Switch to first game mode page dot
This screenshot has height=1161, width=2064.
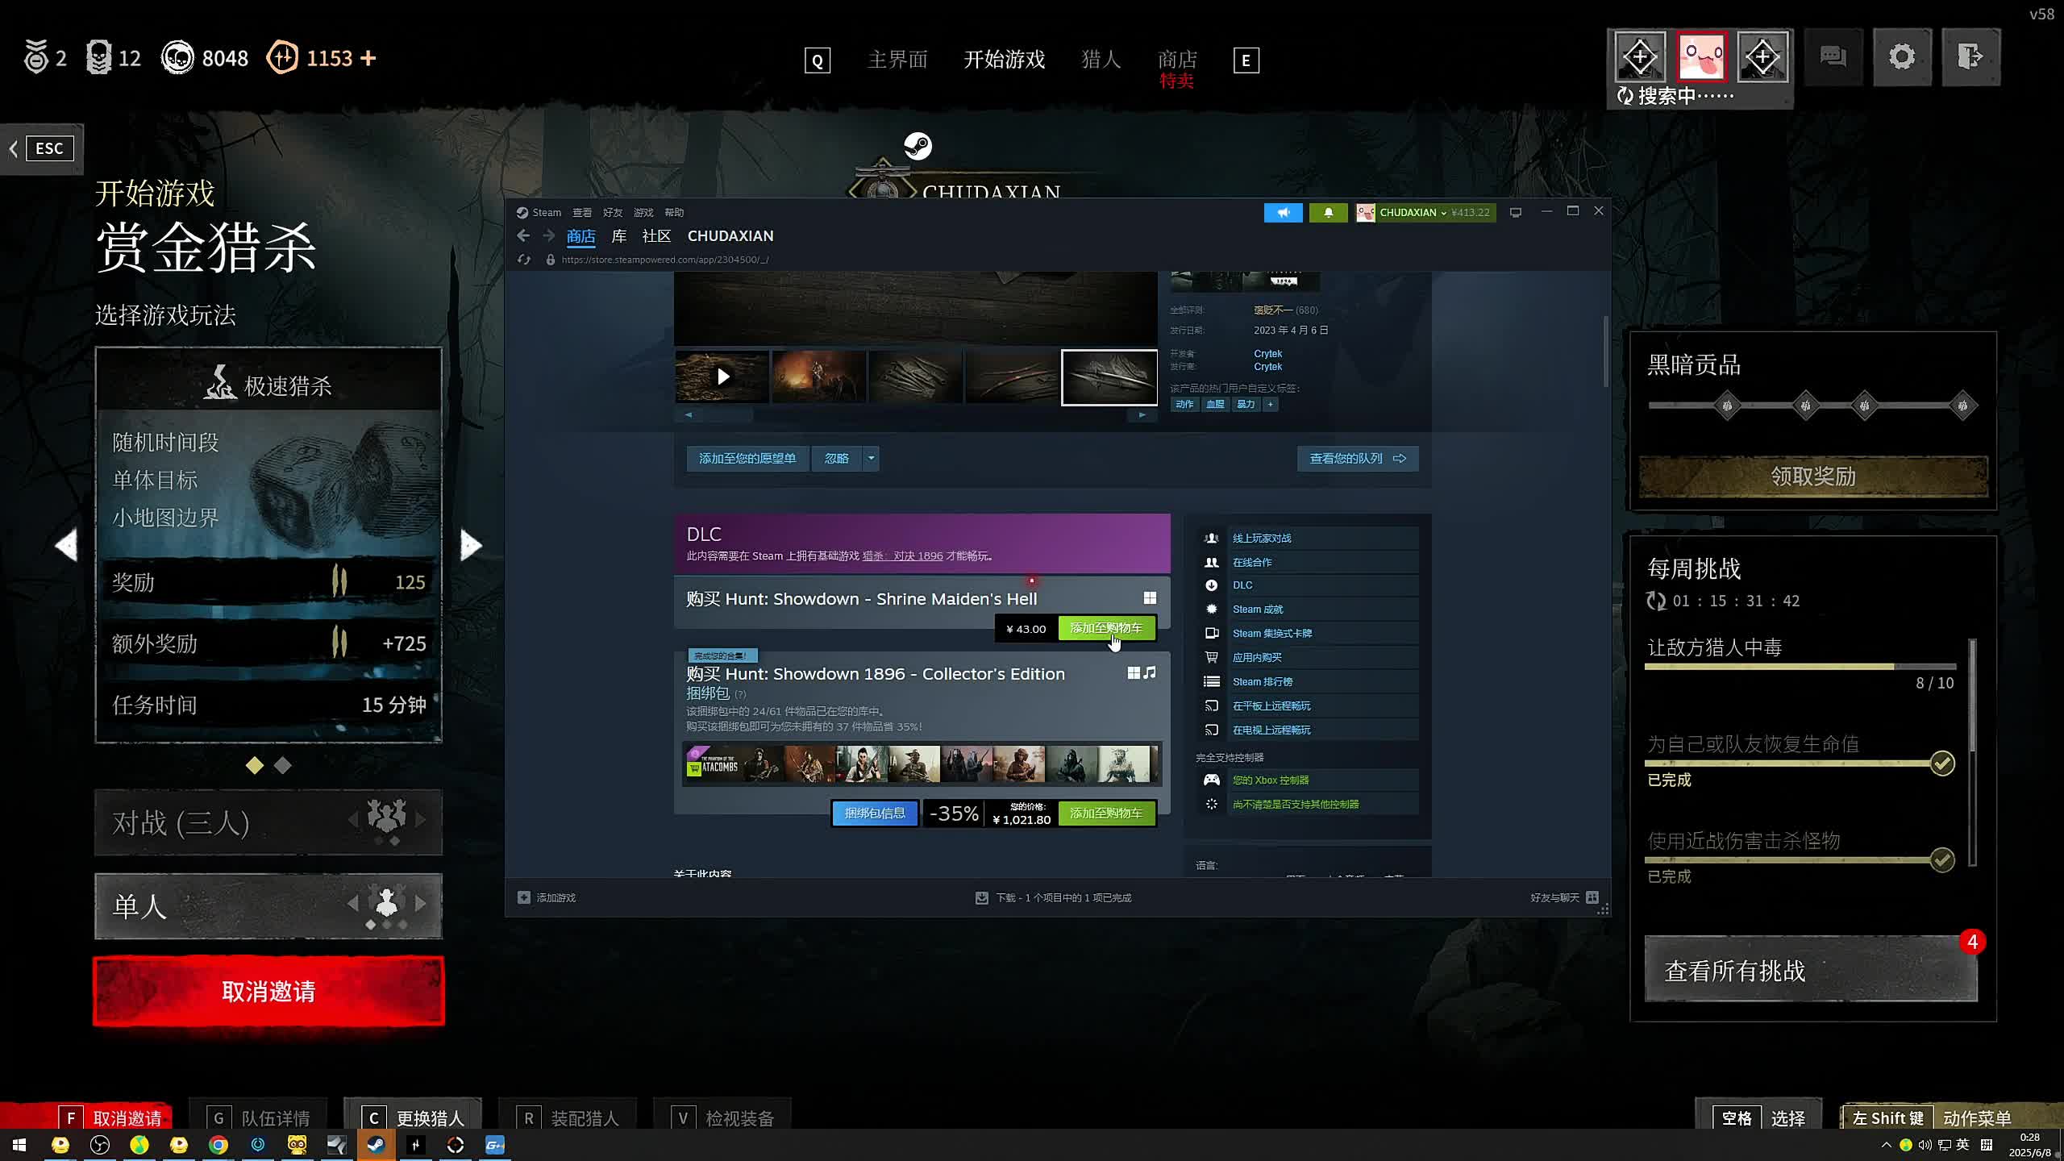coord(255,765)
